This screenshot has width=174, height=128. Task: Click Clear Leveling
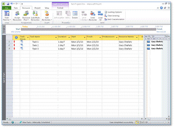tap(112, 16)
